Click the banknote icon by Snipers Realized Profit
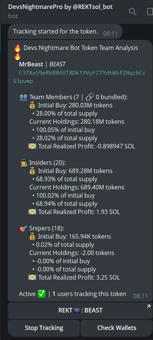 (x=32, y=277)
